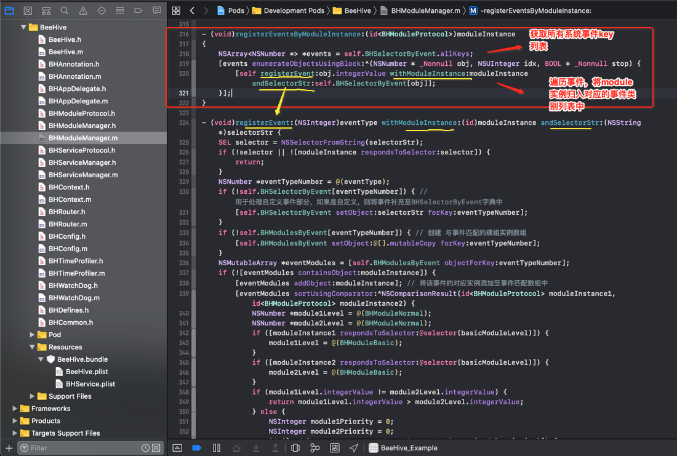Select BHAnnotation.h in navigator
Viewport: 677px width, 456px height.
[74, 64]
